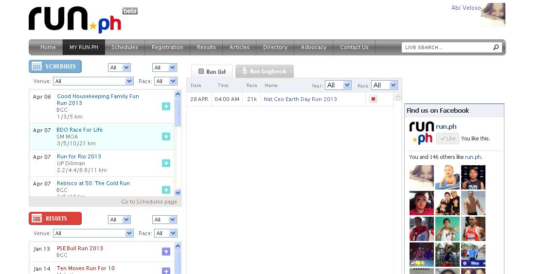Viewport: 537px width, 274px height.
Task: Open the Schedules Venue dropdown
Action: point(93,81)
